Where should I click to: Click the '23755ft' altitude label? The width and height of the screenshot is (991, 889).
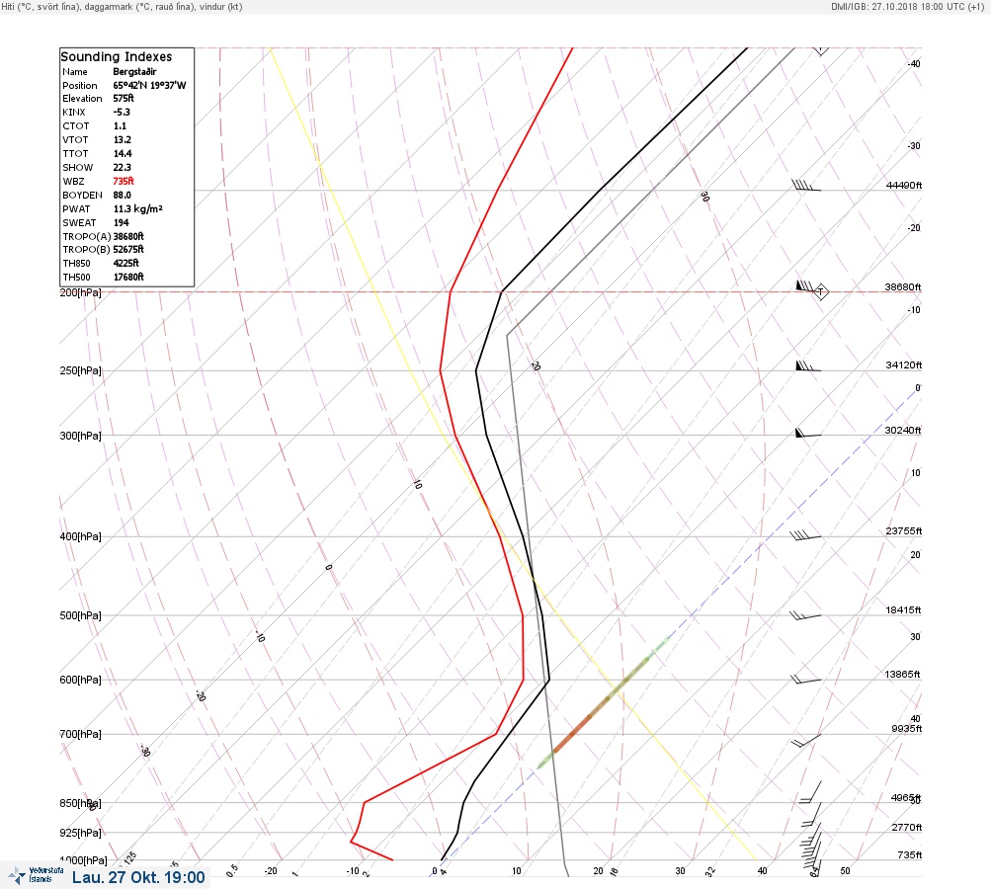[904, 530]
